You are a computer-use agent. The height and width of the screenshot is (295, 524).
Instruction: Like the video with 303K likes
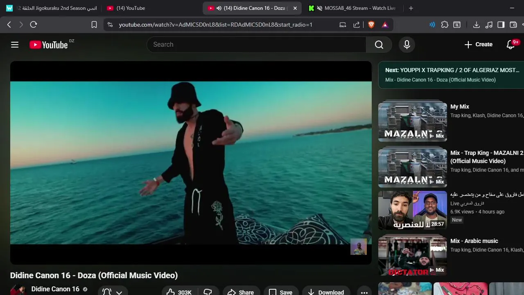coord(179,292)
